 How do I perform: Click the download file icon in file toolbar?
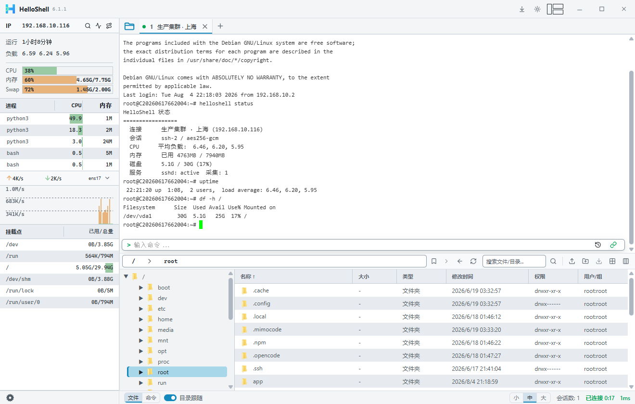pyautogui.click(x=599, y=261)
